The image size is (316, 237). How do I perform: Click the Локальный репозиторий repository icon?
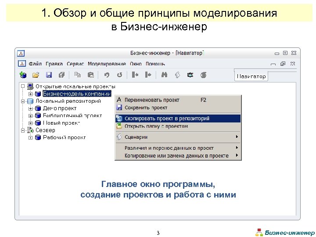30,101
